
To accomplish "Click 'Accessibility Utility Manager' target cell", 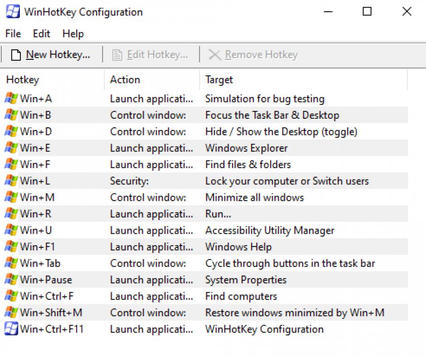I will click(270, 231).
